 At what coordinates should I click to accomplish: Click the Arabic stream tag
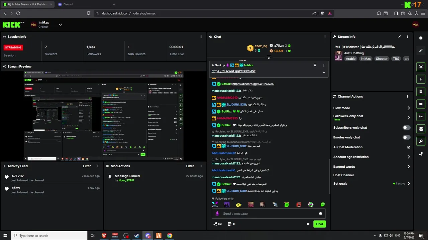351,59
